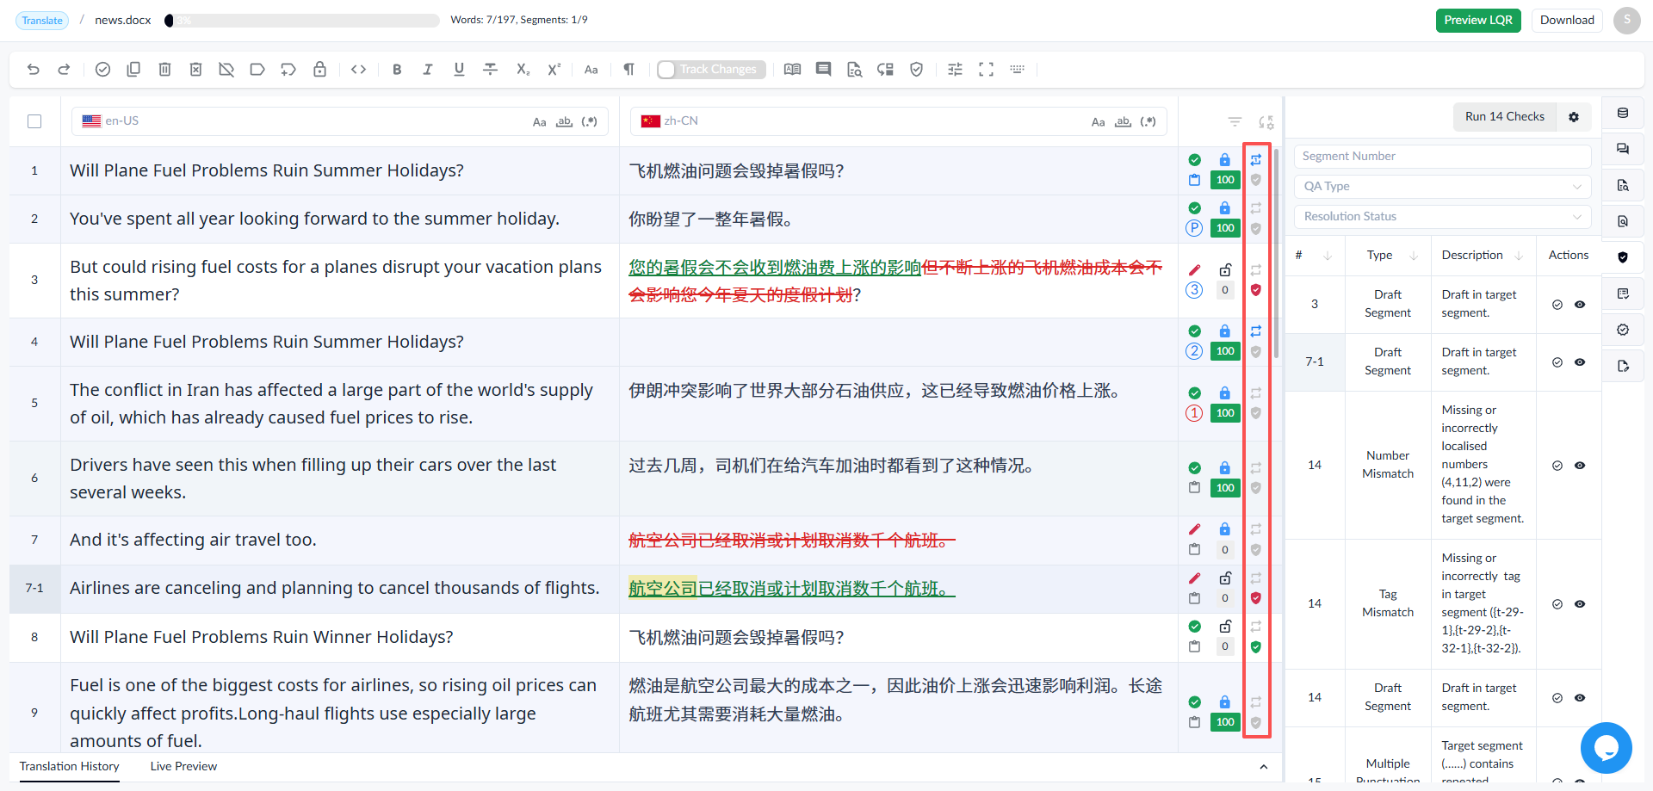Sort issues by Description column arrow

point(1519,256)
